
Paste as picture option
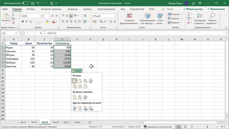coord(86,108)
